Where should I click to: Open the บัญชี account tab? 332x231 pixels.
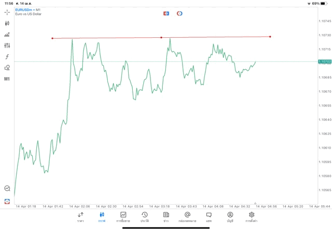pyautogui.click(x=230, y=217)
